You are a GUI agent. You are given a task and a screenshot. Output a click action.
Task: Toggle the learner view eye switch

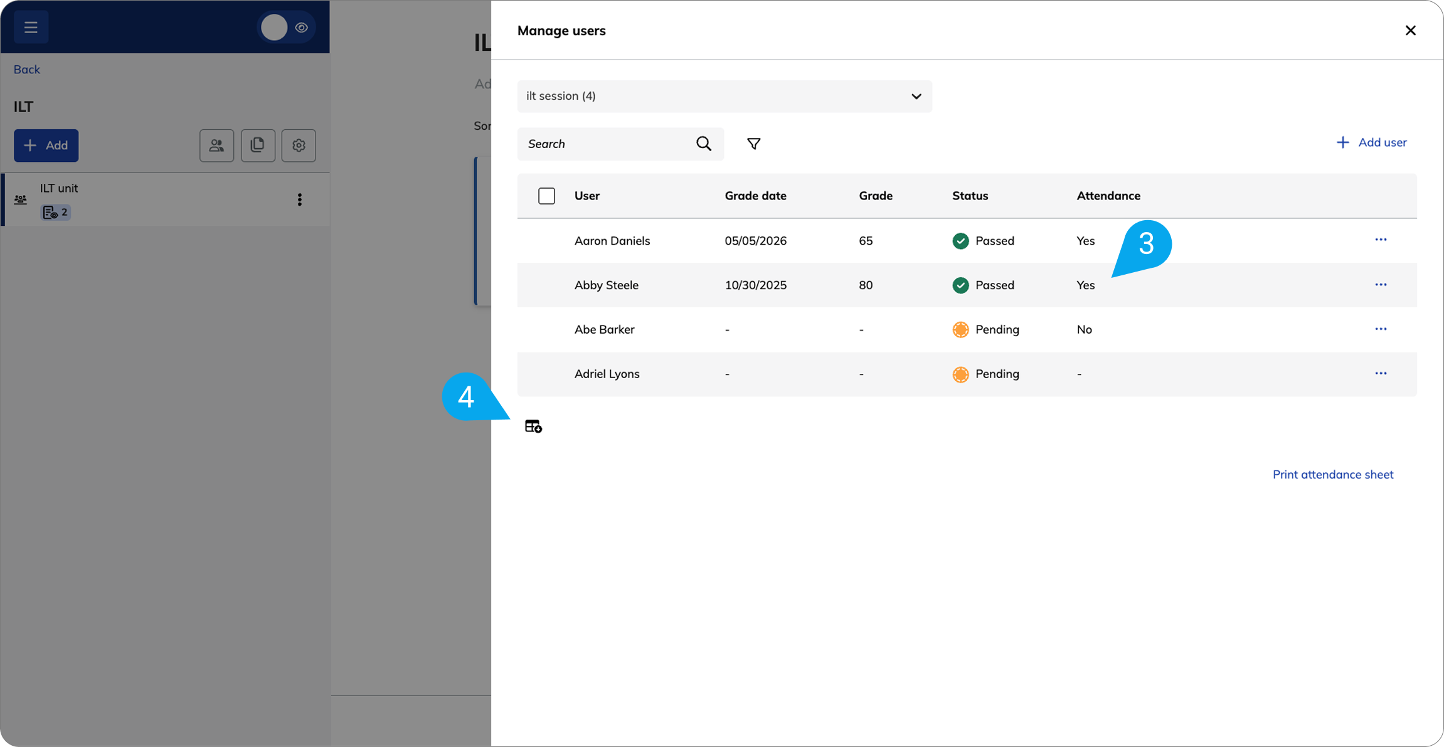pyautogui.click(x=286, y=28)
